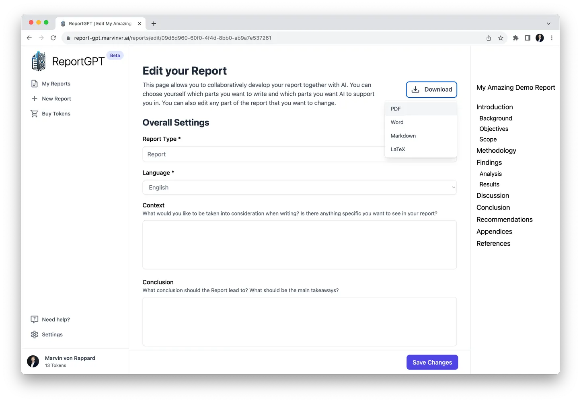Click the browser extensions puzzle icon
The image size is (581, 402).
coord(515,38)
